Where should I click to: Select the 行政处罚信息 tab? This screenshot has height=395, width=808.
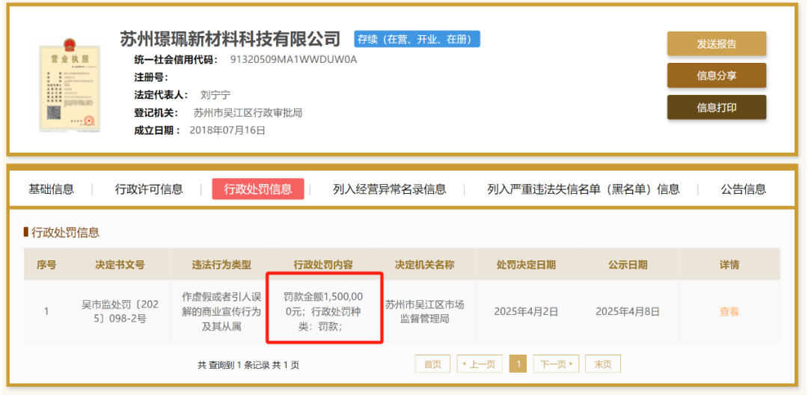pyautogui.click(x=258, y=189)
